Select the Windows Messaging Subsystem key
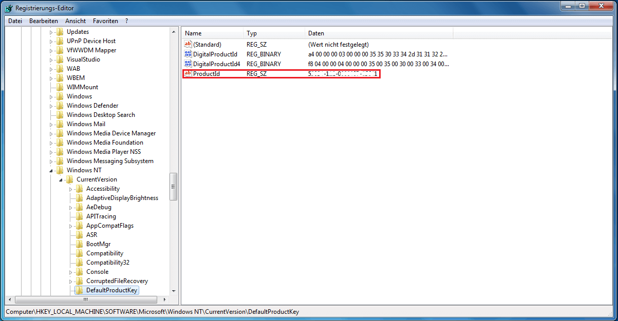 110,161
